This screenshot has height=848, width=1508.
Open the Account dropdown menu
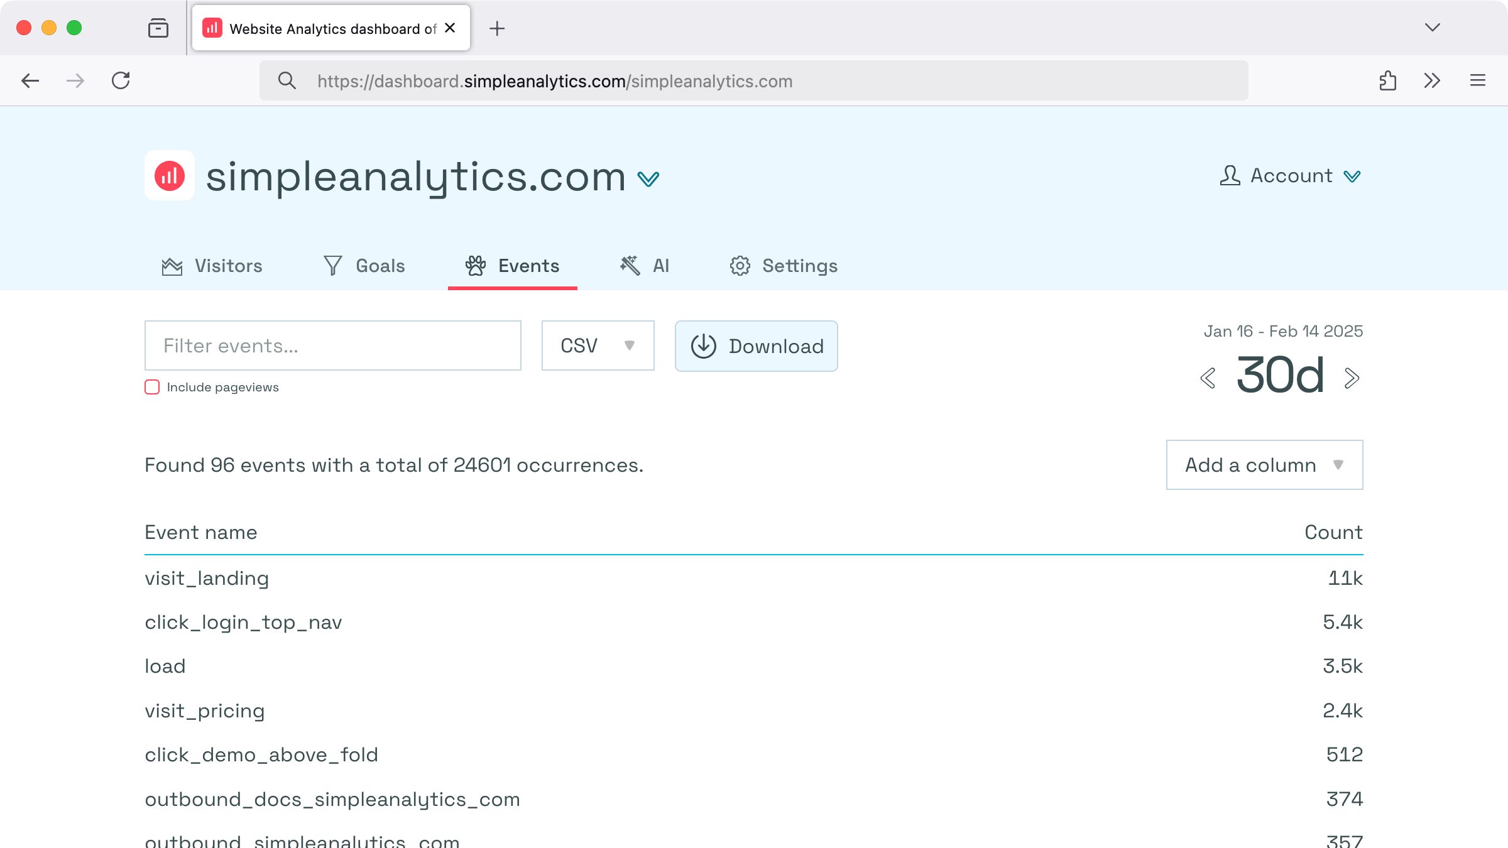[x=1291, y=175]
